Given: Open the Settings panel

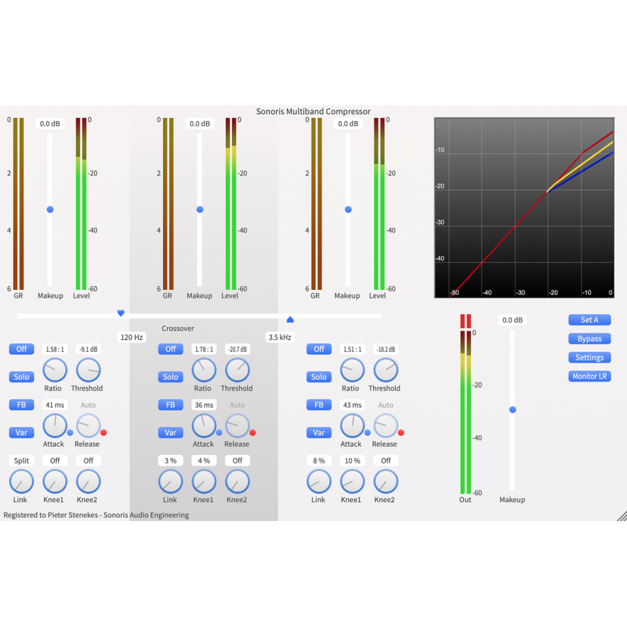Looking at the screenshot, I should 589,357.
